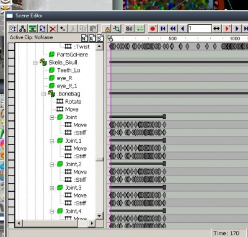
Task: Click the double-arrow rewind button
Action: [173, 29]
